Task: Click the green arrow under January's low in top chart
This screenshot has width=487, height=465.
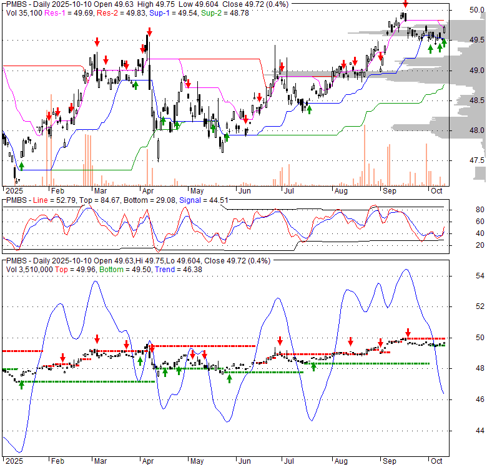Action: [x=22, y=165]
